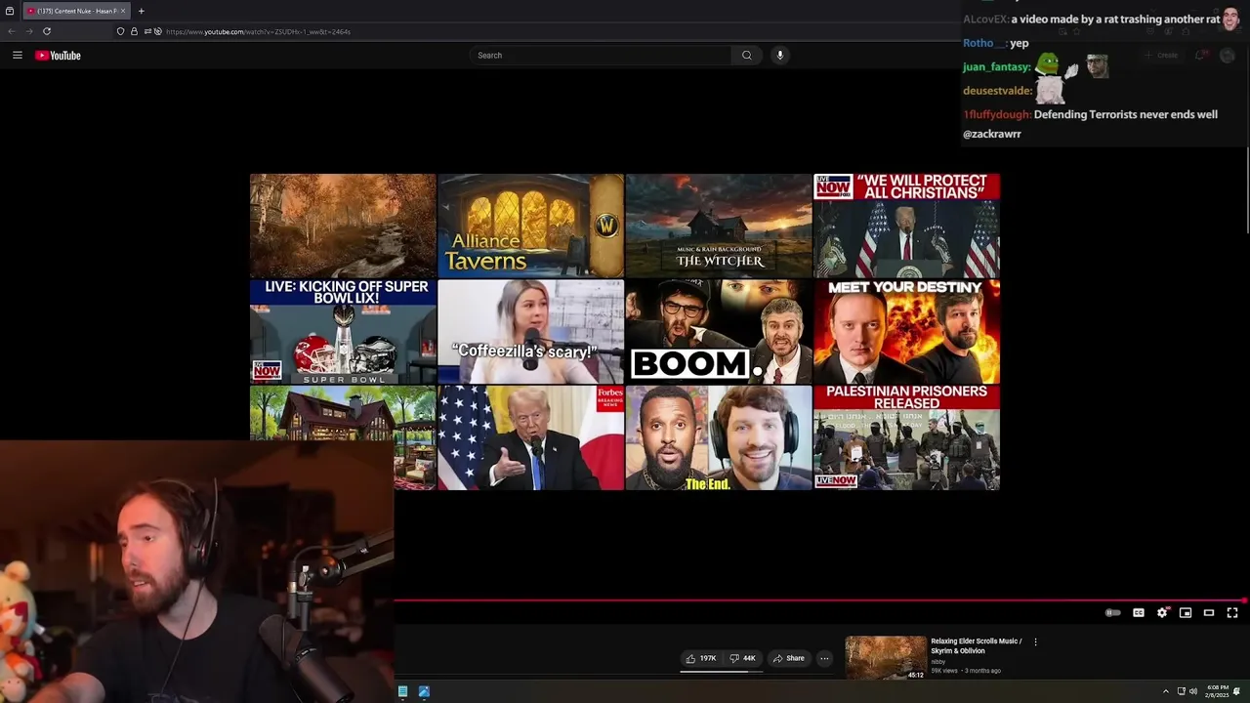Open the network icon in the system tray
This screenshot has width=1250, height=703.
tap(1182, 691)
